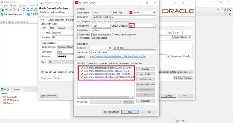Click the Oracle icon in Edit Driver title bar
The height and width of the screenshot is (123, 233).
(x=77, y=2)
